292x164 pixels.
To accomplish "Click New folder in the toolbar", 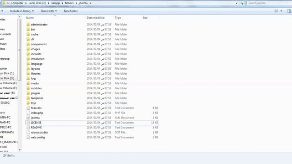I will tap(71, 11).
